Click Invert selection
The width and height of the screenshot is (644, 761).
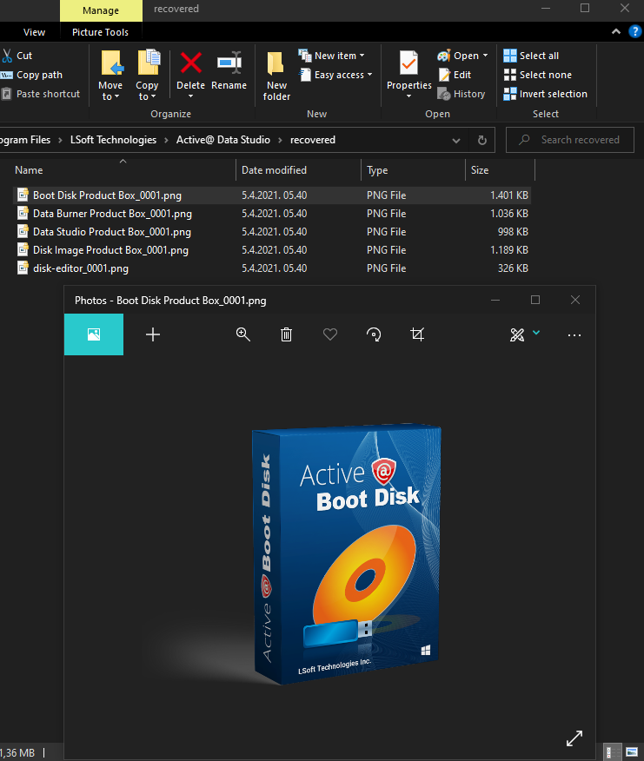pyautogui.click(x=545, y=94)
